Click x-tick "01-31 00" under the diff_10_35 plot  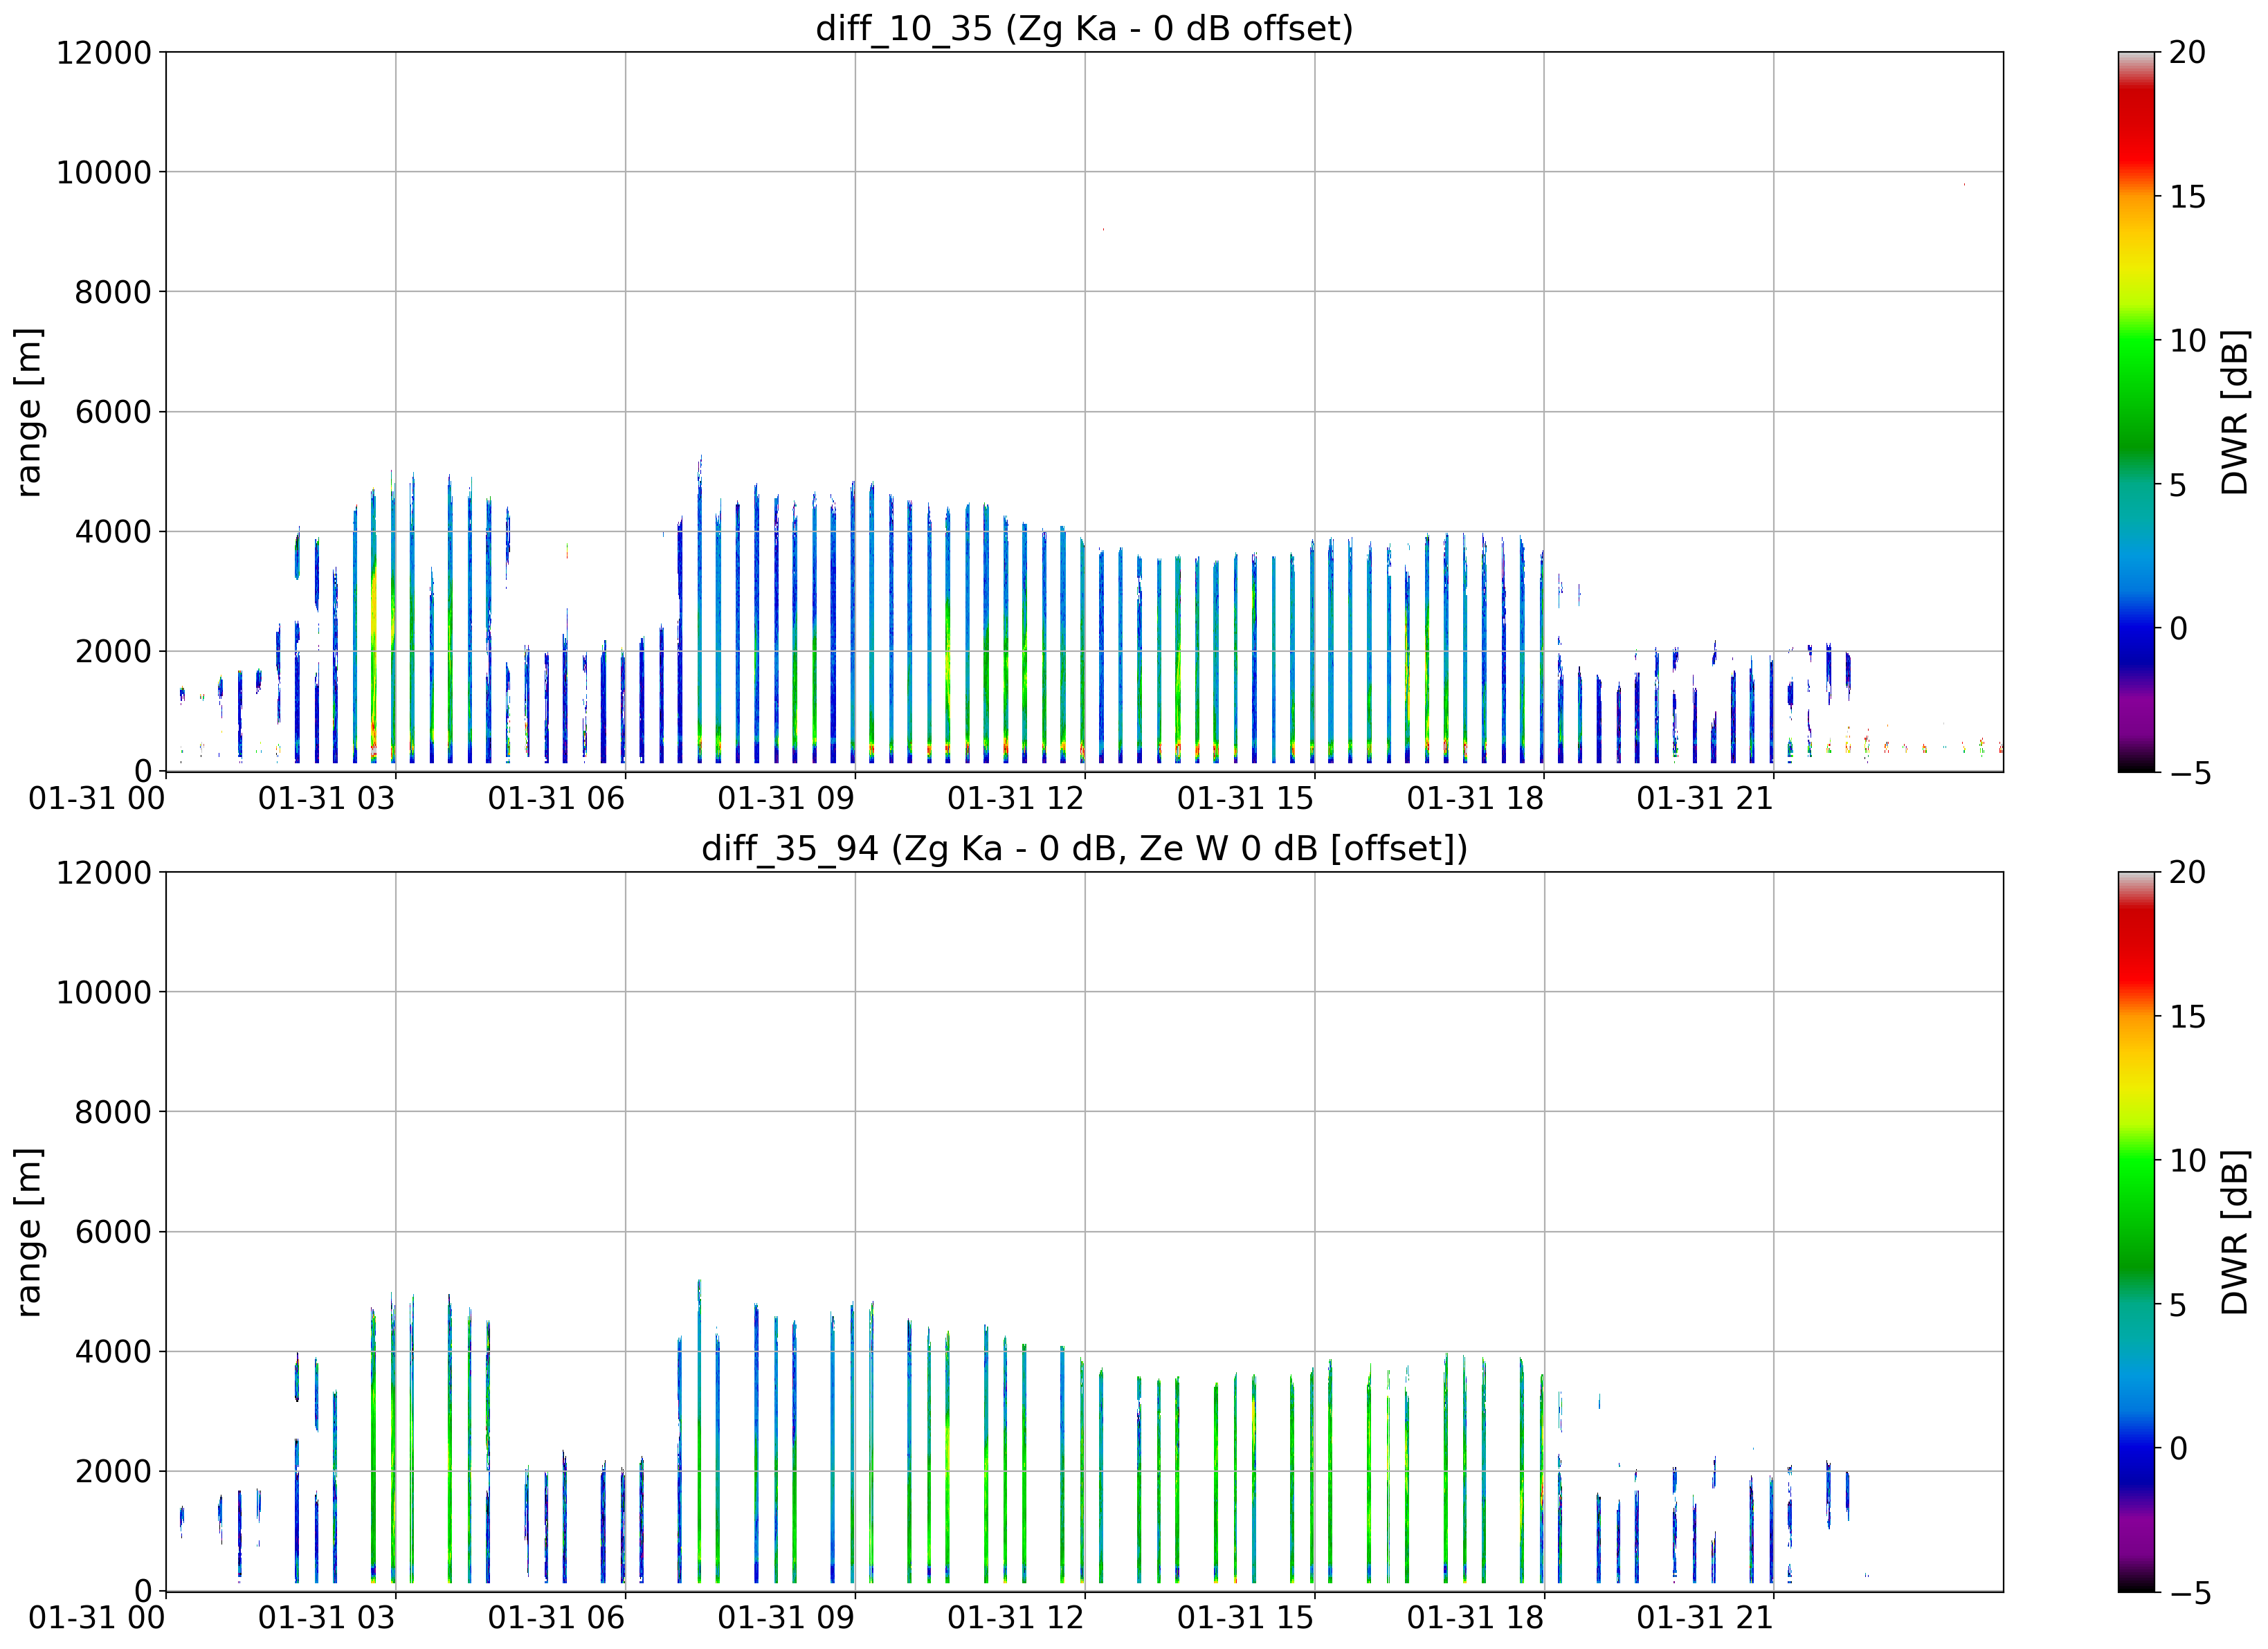[x=97, y=798]
